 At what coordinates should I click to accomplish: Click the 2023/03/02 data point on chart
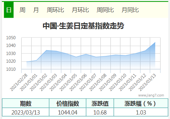46,50
